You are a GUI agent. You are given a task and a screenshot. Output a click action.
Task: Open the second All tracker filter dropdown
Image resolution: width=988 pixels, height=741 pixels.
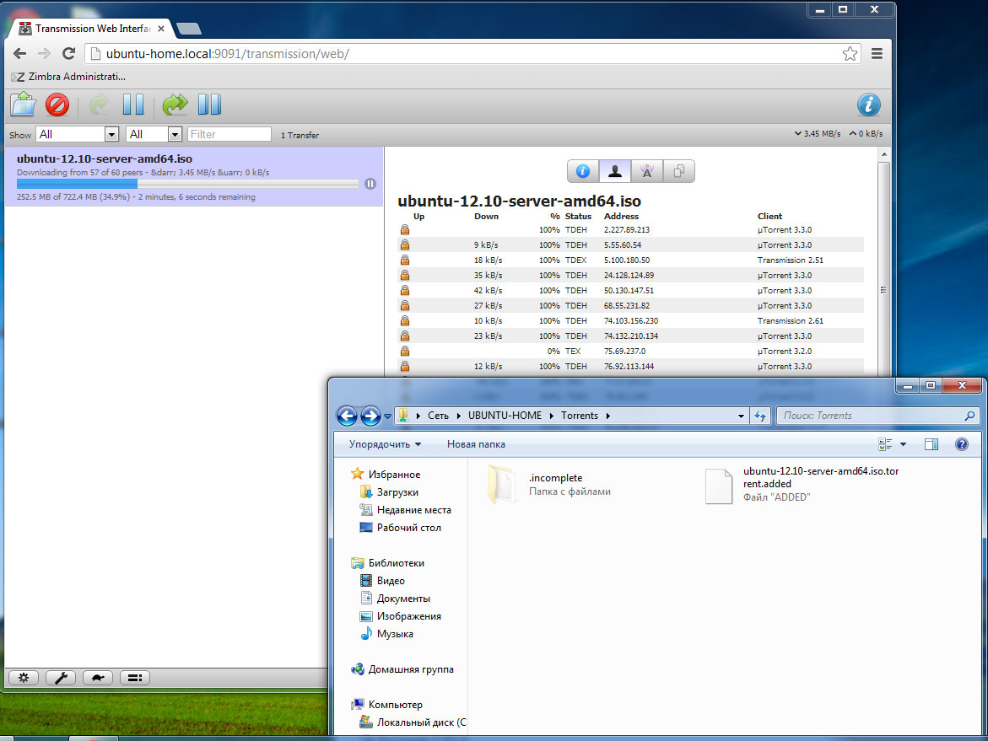(x=154, y=134)
